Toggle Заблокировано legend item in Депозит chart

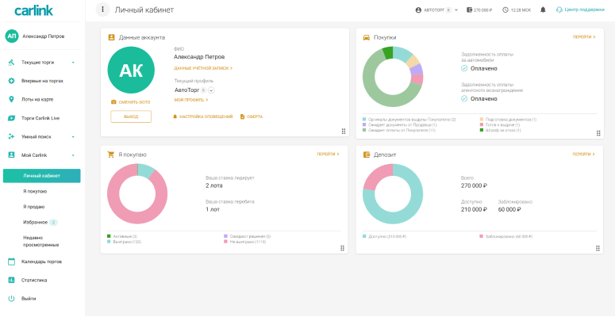[x=509, y=236]
